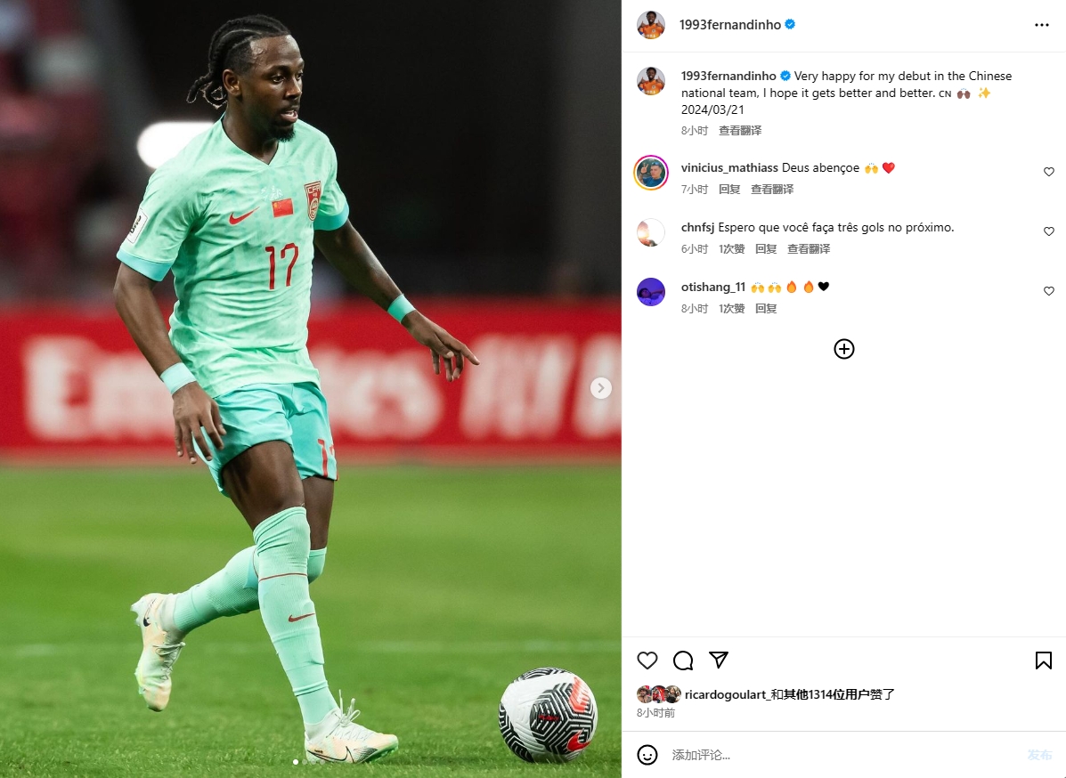Open otishang_11 profile avatar
The width and height of the screenshot is (1066, 778).
click(x=651, y=292)
